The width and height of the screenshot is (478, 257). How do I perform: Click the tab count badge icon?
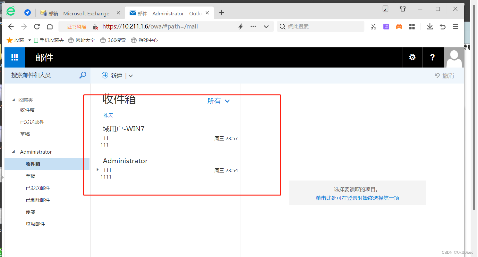tap(385, 9)
